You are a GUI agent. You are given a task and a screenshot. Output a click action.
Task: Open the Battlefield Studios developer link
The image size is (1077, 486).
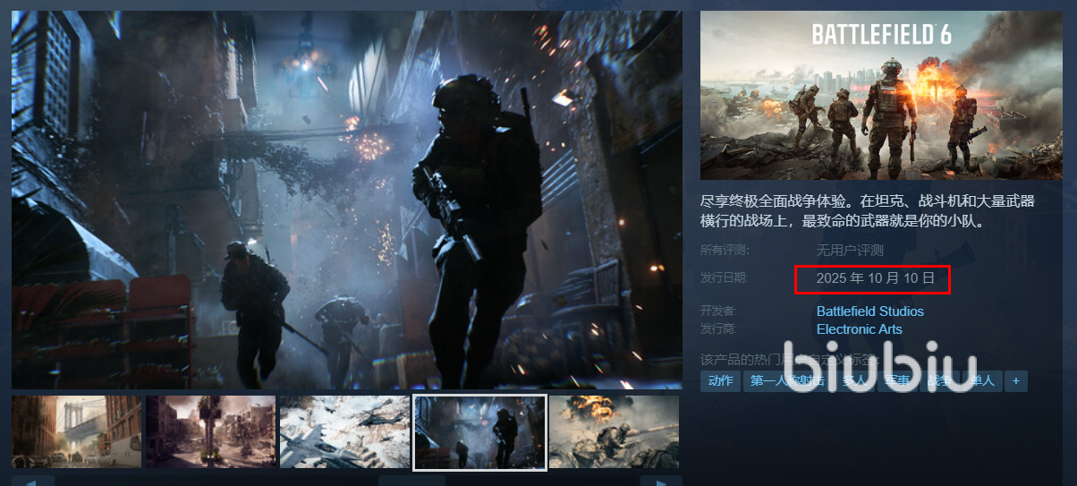[869, 311]
